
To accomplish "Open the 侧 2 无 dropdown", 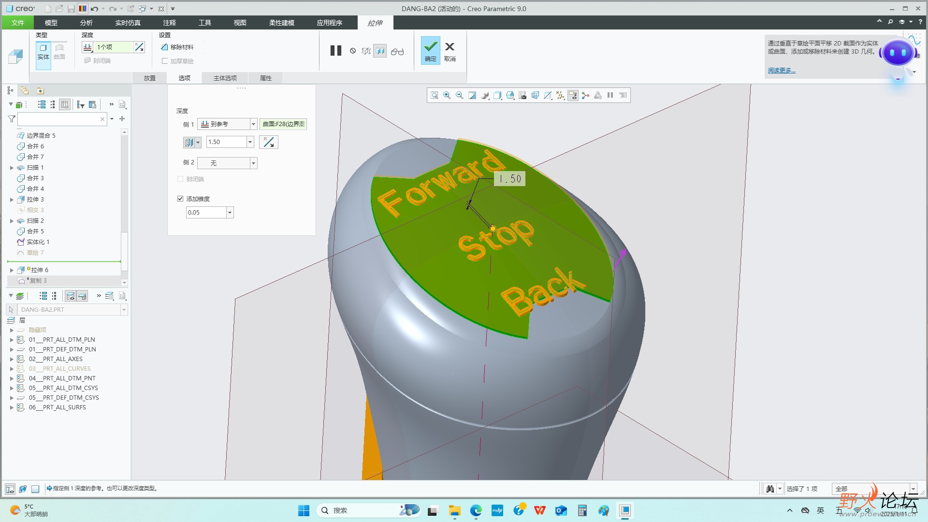I will coord(253,163).
